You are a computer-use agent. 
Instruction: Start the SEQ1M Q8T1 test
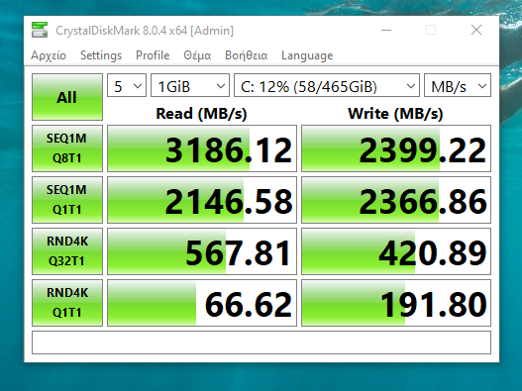tap(67, 148)
